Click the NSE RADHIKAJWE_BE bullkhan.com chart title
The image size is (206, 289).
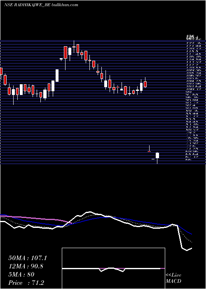[x=41, y=5]
